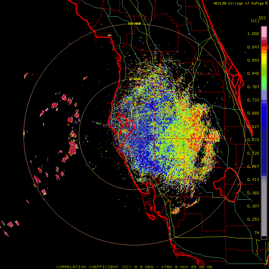The width and height of the screenshot is (269, 269).
Task: Click the 0.787 color scale value
Action: (x=253, y=87)
